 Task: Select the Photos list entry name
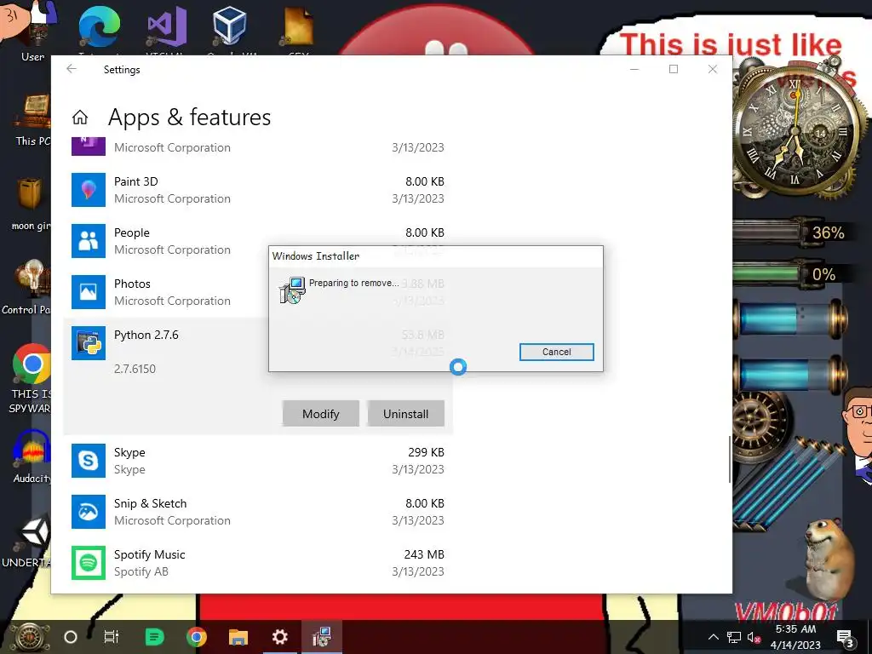pyautogui.click(x=132, y=284)
